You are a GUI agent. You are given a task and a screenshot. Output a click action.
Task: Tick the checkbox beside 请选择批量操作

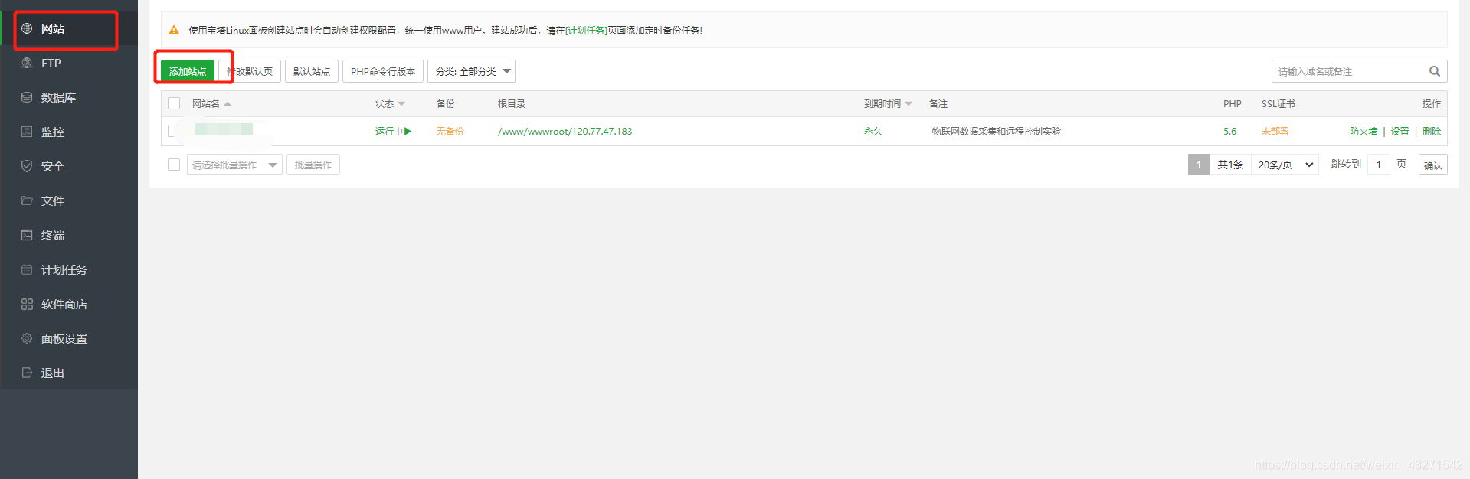(174, 165)
